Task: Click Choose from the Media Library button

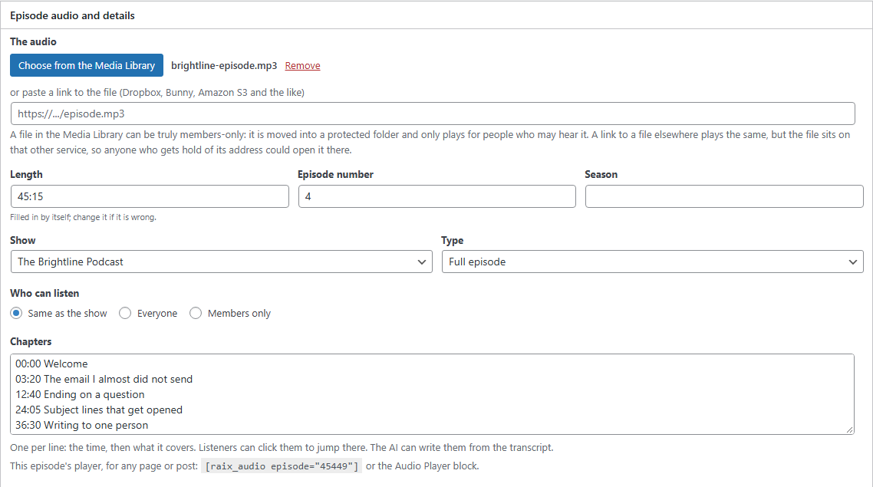Action: [86, 65]
